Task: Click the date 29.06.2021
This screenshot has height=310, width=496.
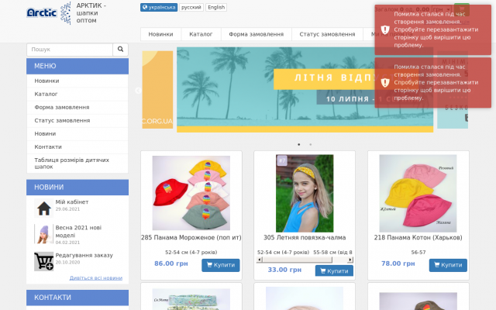Action: 67,209
